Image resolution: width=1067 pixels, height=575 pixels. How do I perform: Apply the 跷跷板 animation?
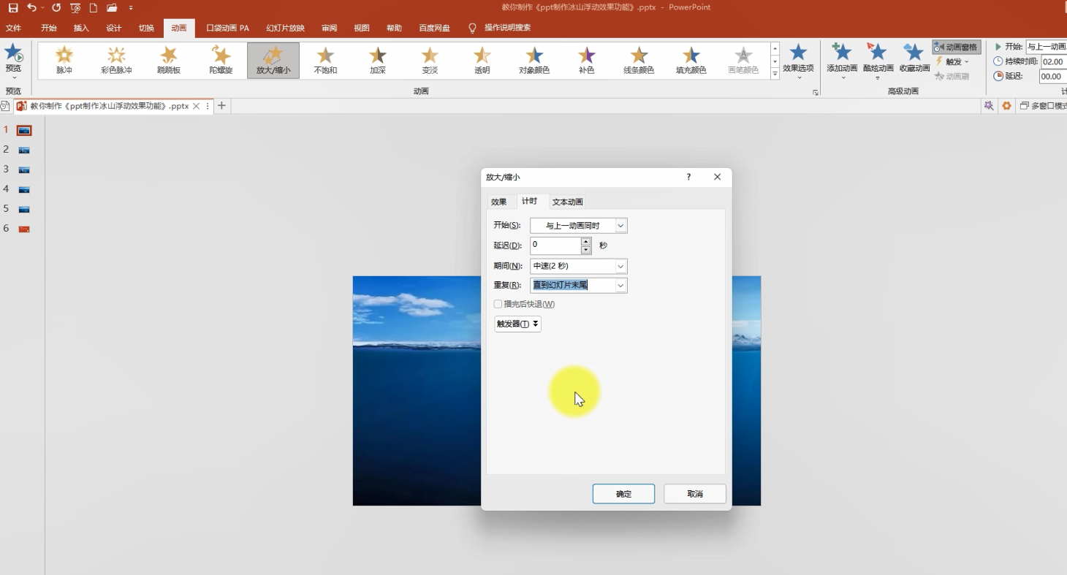point(169,61)
